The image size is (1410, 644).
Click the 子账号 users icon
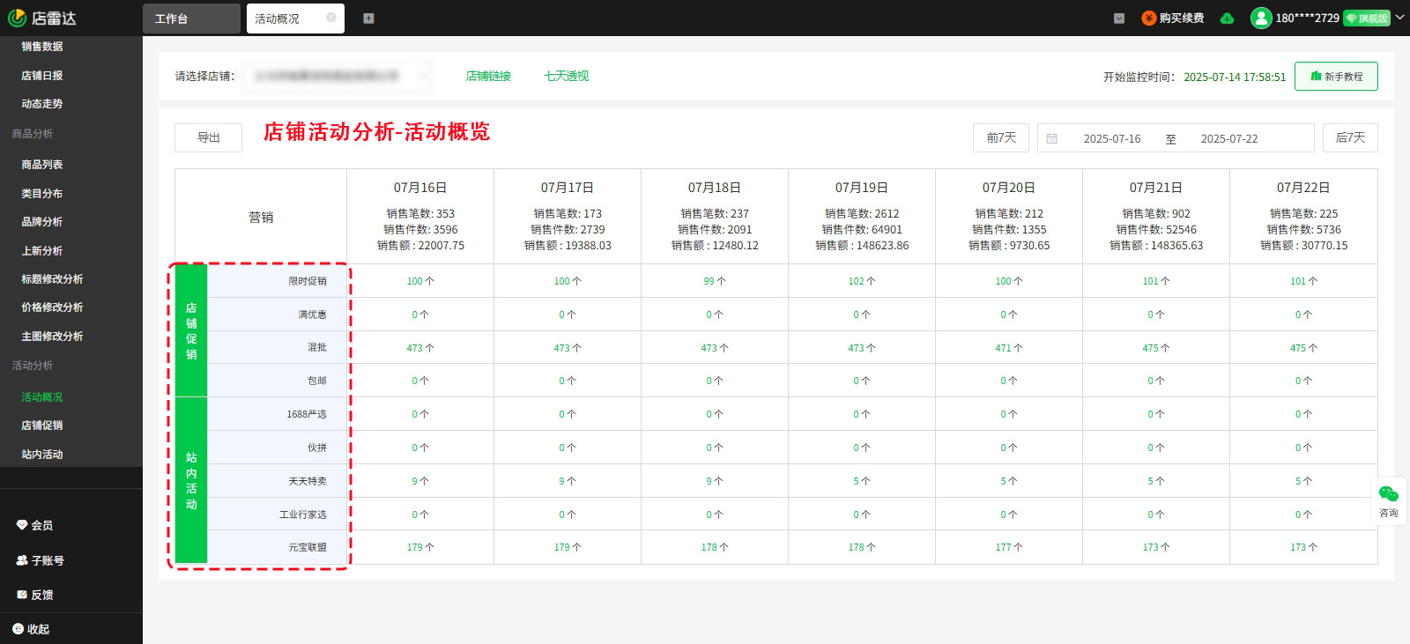[x=22, y=560]
